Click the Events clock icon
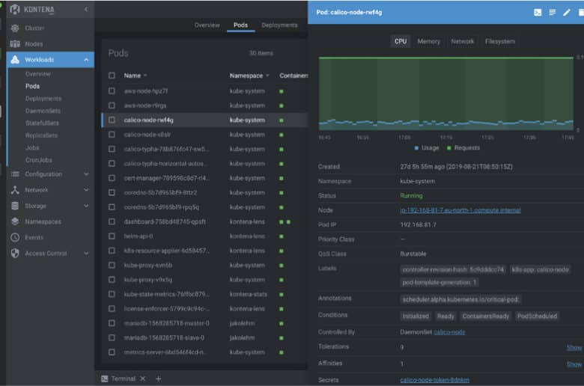This screenshot has width=584, height=386. 15,237
